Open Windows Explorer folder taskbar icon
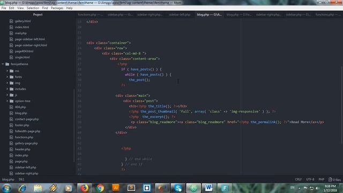 (x=38, y=188)
